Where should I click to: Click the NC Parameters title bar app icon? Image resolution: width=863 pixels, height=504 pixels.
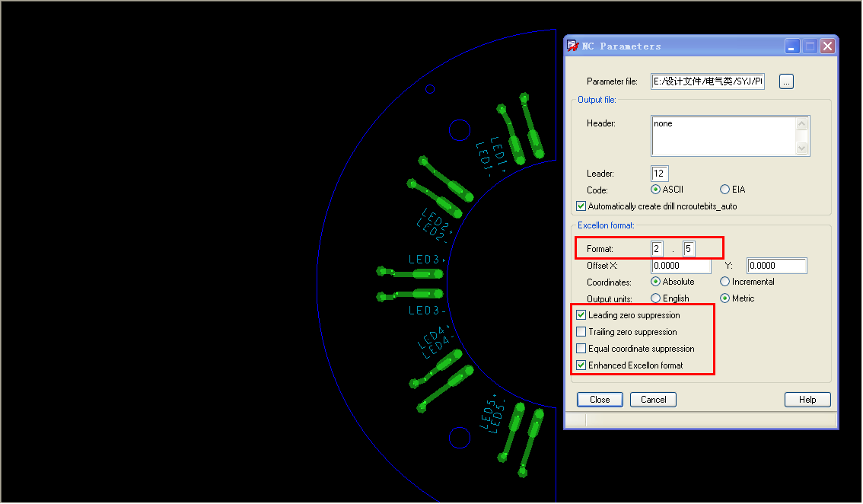573,46
